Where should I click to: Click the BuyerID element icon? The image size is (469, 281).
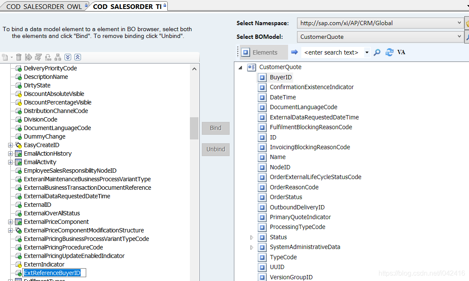click(x=262, y=78)
